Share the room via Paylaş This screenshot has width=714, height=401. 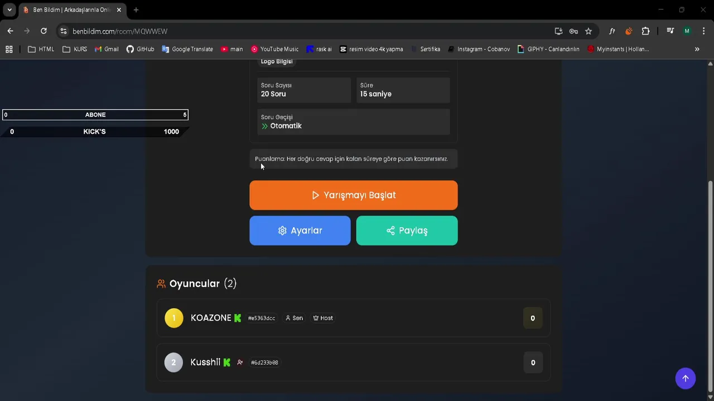pos(407,231)
